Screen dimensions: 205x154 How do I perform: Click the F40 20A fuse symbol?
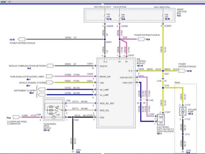119,16
